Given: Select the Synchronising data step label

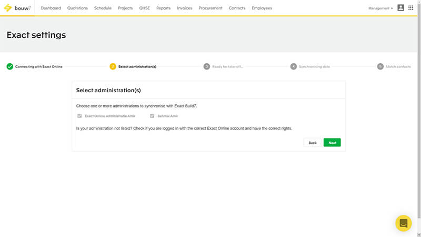Looking at the screenshot, I should click(x=314, y=67).
